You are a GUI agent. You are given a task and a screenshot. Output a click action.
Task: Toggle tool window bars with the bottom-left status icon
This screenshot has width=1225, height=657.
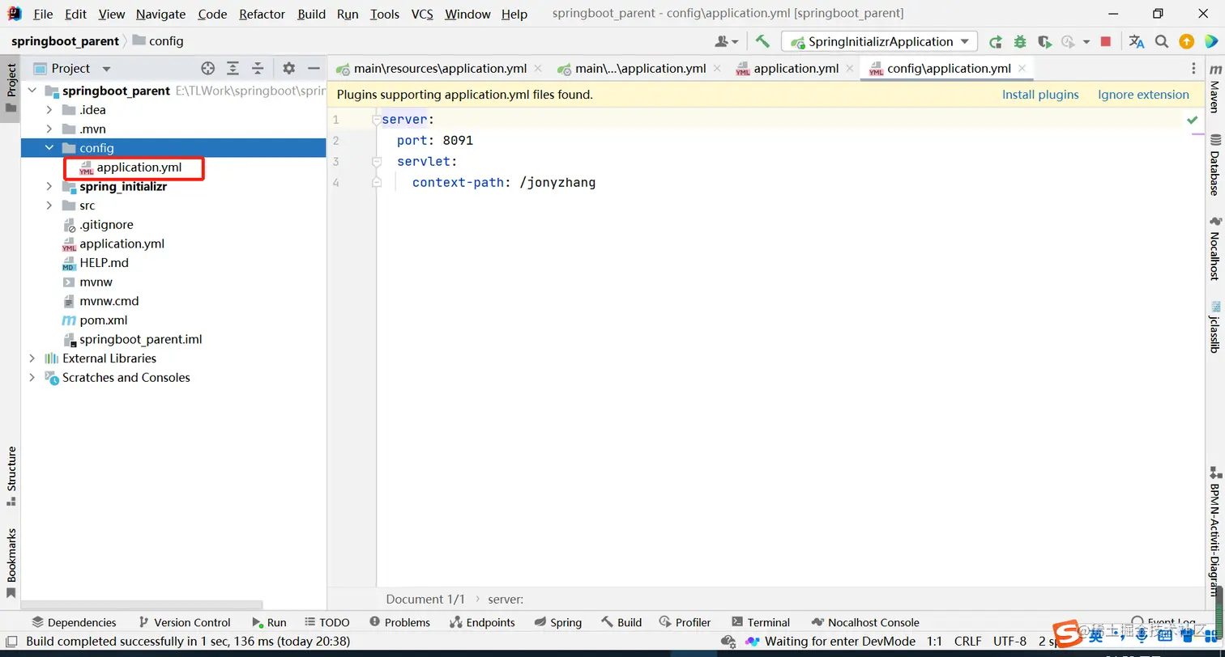click(x=11, y=641)
